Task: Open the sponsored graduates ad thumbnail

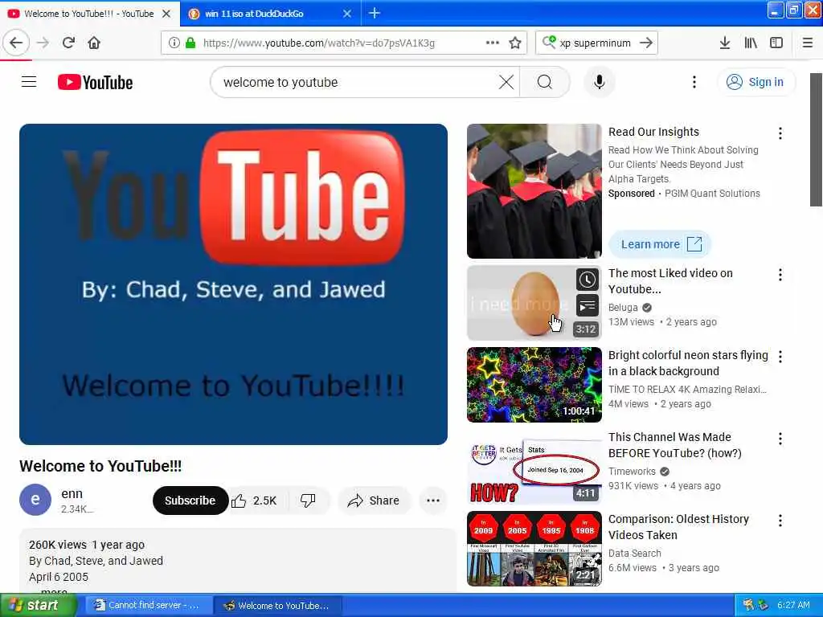Action: click(x=534, y=191)
